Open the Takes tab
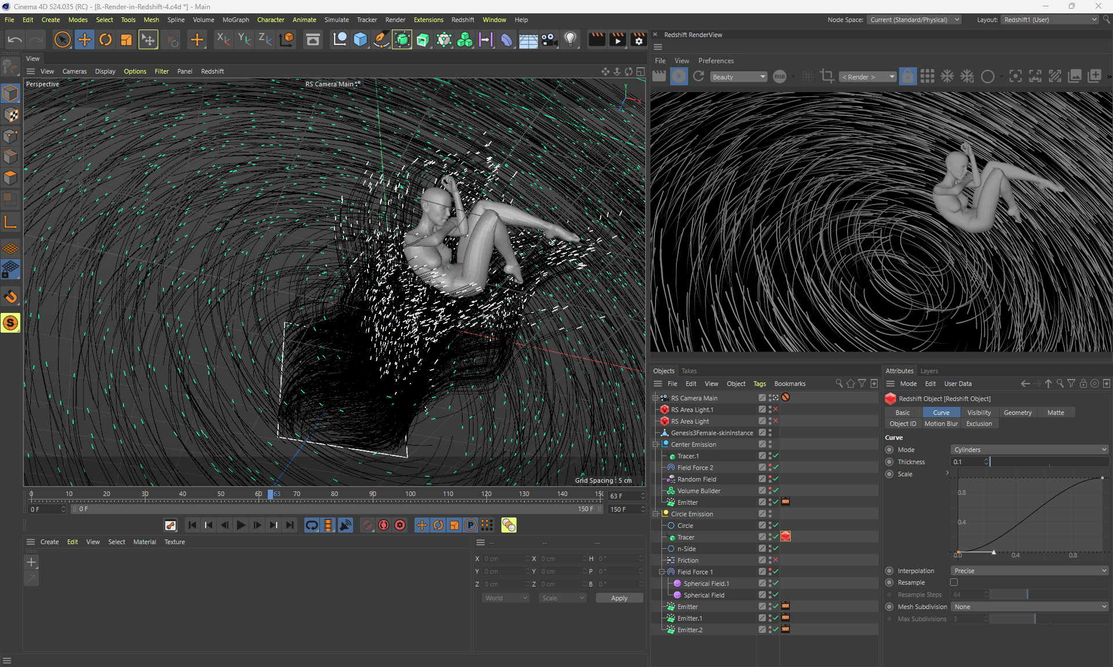Viewport: 1113px width, 667px height. 689,371
